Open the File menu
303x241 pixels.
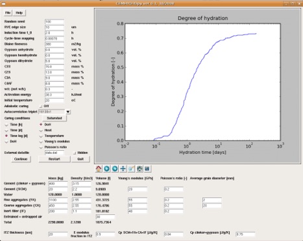8,13
